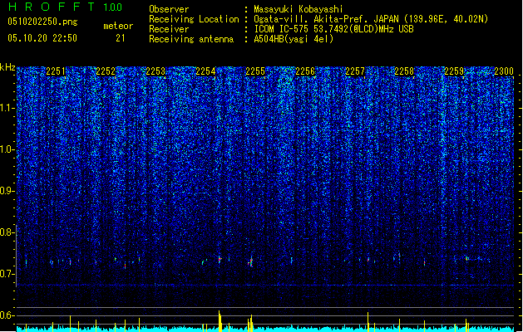Viewport: 523px width, 332px height.
Task: Click the 1.0 kHz frequency axis label
Action: click(7, 149)
